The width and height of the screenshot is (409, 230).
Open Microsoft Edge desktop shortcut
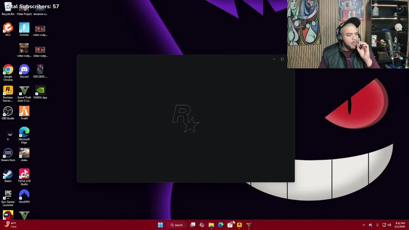tap(24, 135)
